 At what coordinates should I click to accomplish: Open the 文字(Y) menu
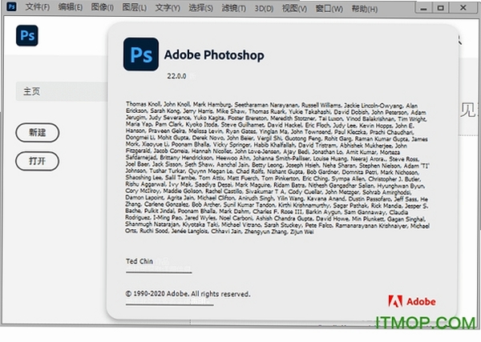[168, 7]
